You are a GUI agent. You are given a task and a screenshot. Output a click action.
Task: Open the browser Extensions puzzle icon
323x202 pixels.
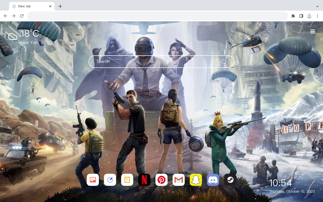point(293,16)
